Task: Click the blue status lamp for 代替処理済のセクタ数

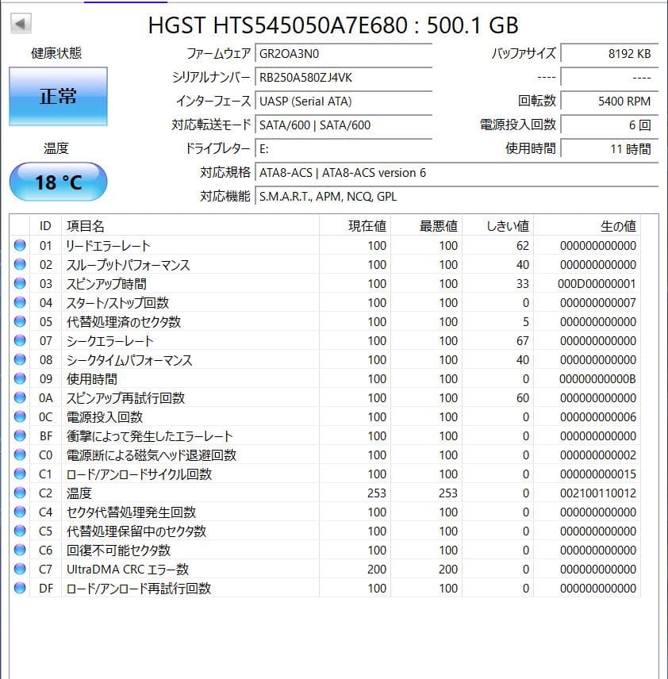Action: pos(18,321)
